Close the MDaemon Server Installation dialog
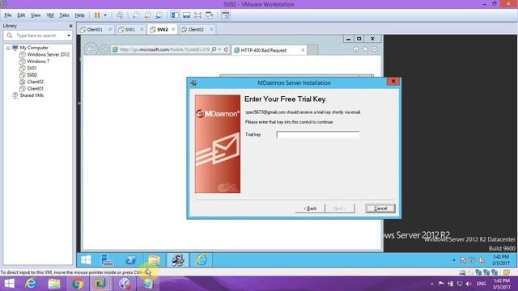The image size is (518, 291). [x=393, y=81]
